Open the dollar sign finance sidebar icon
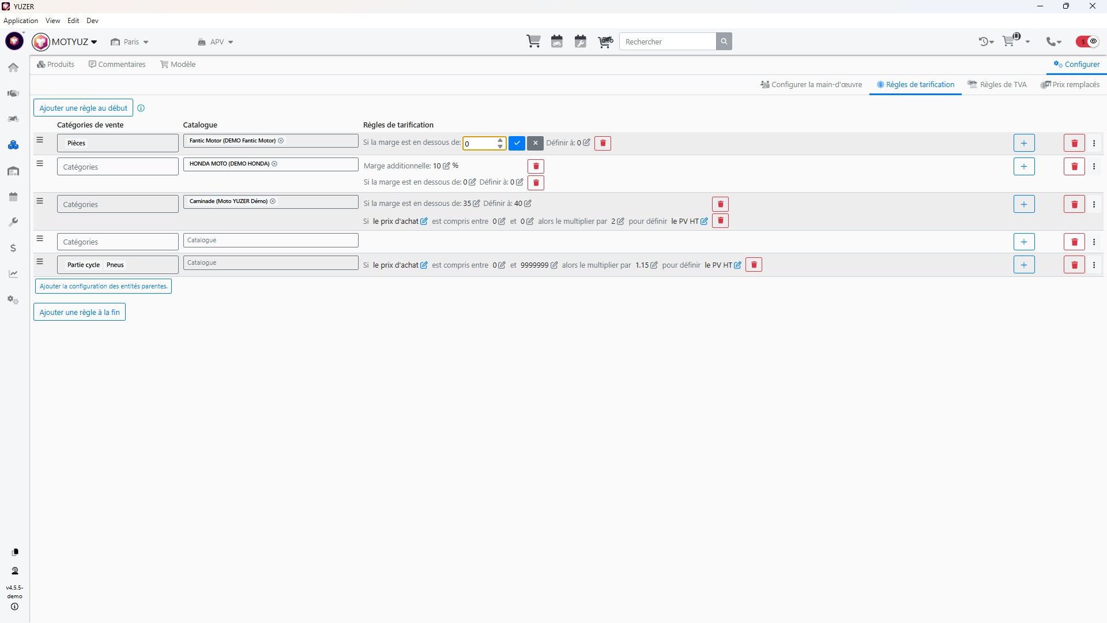Screen dimensions: 1107x623 pos(13,248)
